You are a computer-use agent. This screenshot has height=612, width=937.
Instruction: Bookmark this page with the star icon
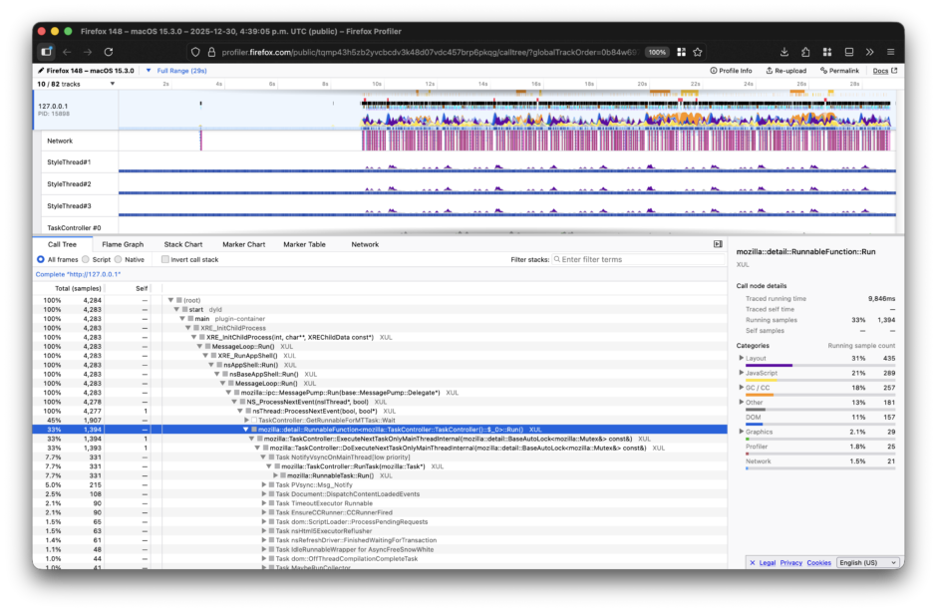tap(698, 52)
